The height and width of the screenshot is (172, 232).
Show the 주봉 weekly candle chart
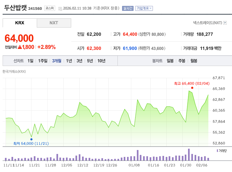182,61
